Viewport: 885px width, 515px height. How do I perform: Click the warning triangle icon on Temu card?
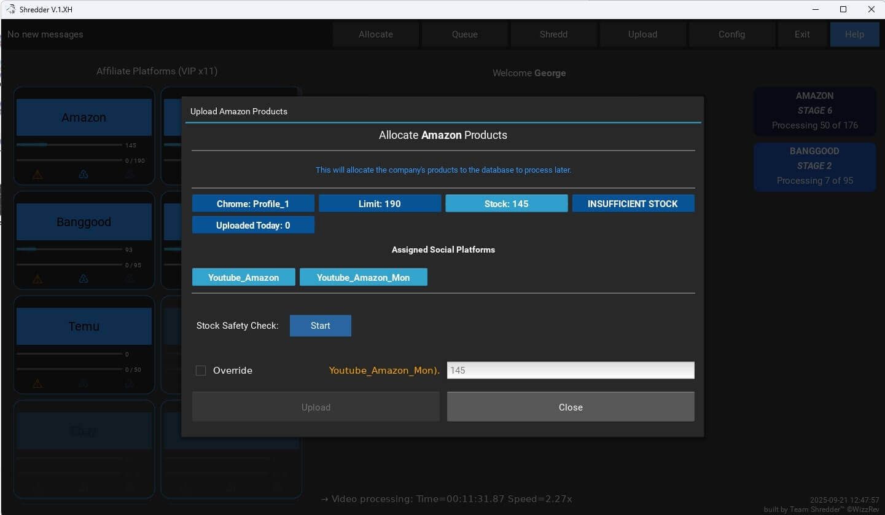(x=37, y=383)
